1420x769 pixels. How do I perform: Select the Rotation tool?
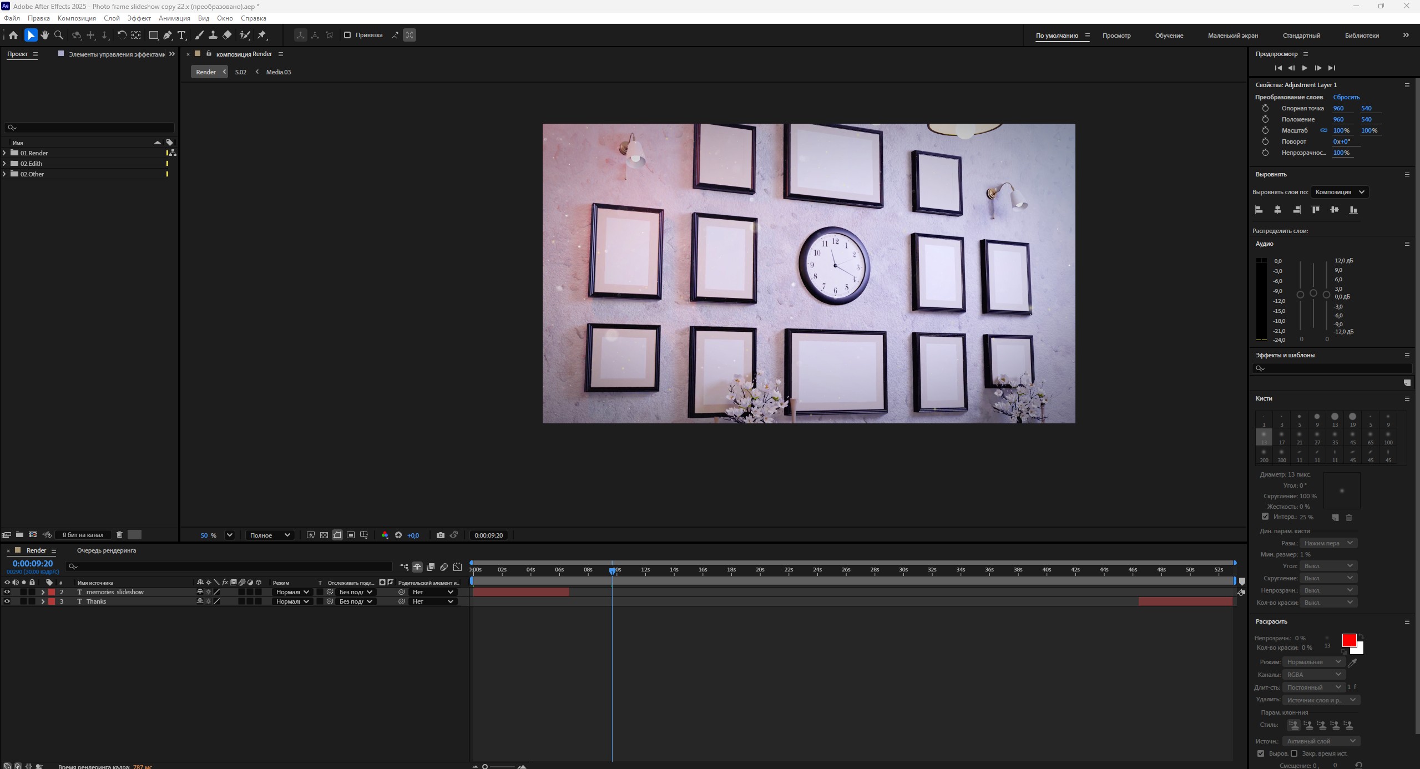tap(122, 35)
